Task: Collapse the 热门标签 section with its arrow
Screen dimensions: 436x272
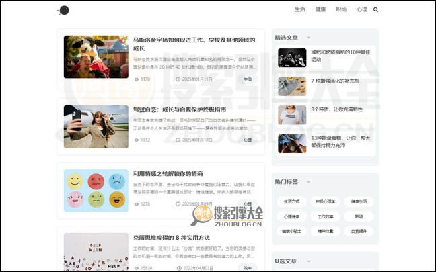Action: (x=309, y=182)
